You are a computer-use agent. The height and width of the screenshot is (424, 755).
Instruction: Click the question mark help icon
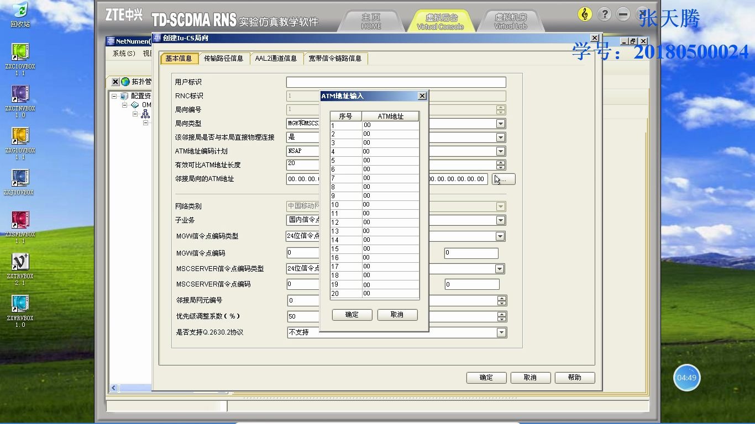pos(604,14)
